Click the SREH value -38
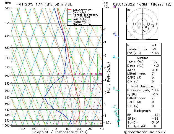This screenshot has width=174, height=134. pos(155,119)
